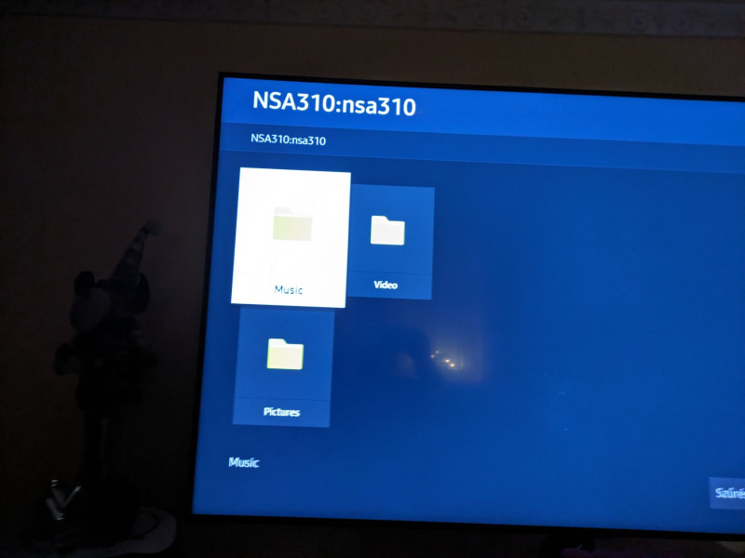Select the NSA310:nsa310 breadcrumb path

coord(289,139)
